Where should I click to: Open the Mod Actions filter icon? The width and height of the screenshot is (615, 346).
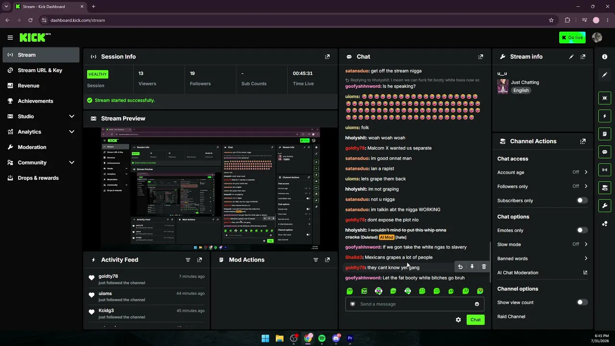[x=316, y=260]
